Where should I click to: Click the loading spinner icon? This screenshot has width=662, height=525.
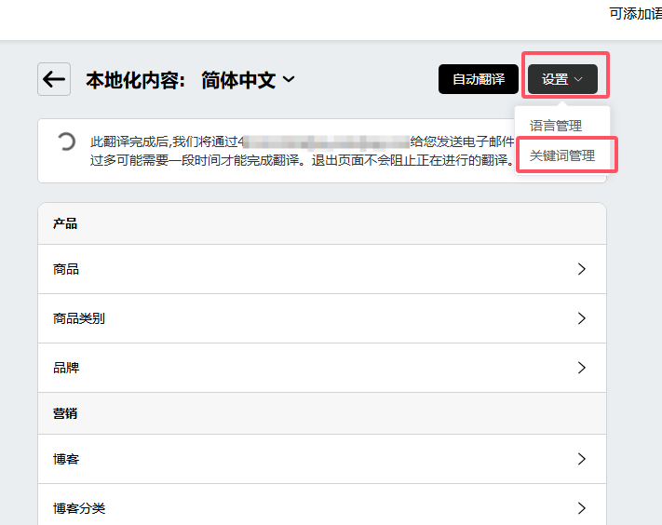click(x=67, y=142)
